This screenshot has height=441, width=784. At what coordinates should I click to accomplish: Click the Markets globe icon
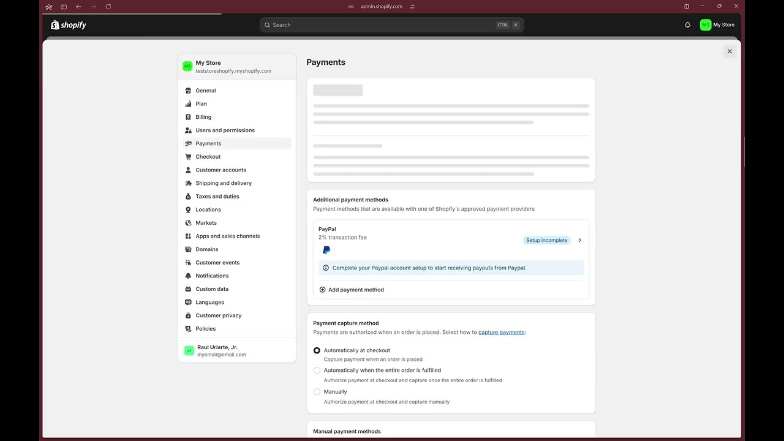[188, 223]
